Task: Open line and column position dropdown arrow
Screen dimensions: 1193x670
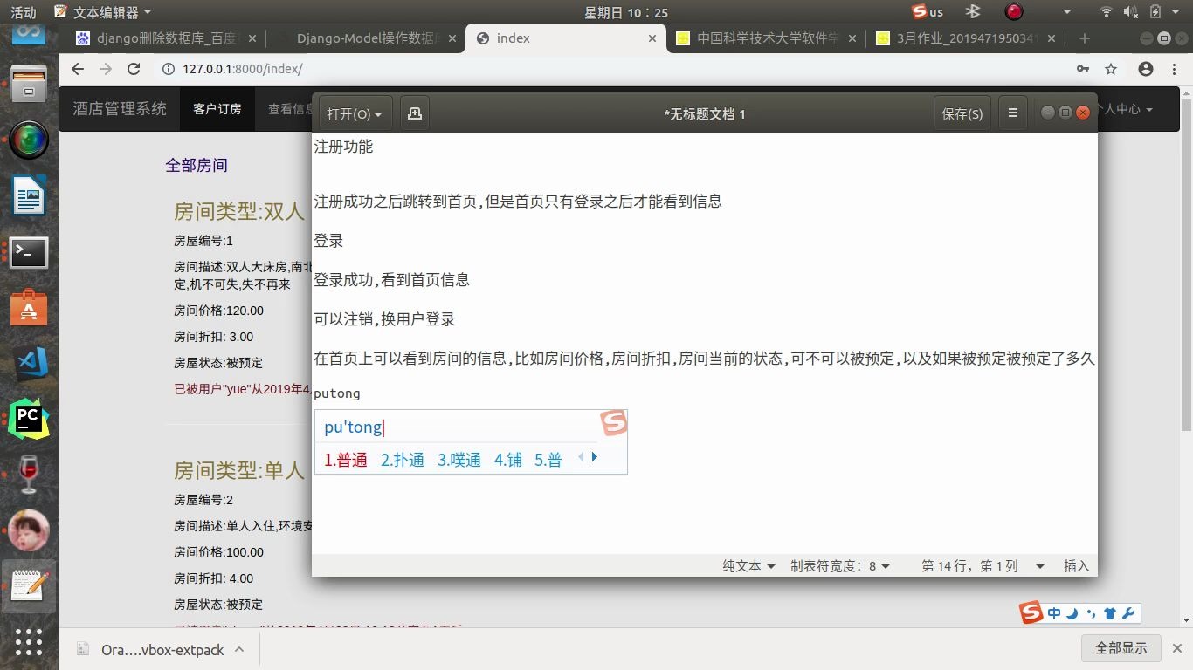Action: click(x=1039, y=566)
